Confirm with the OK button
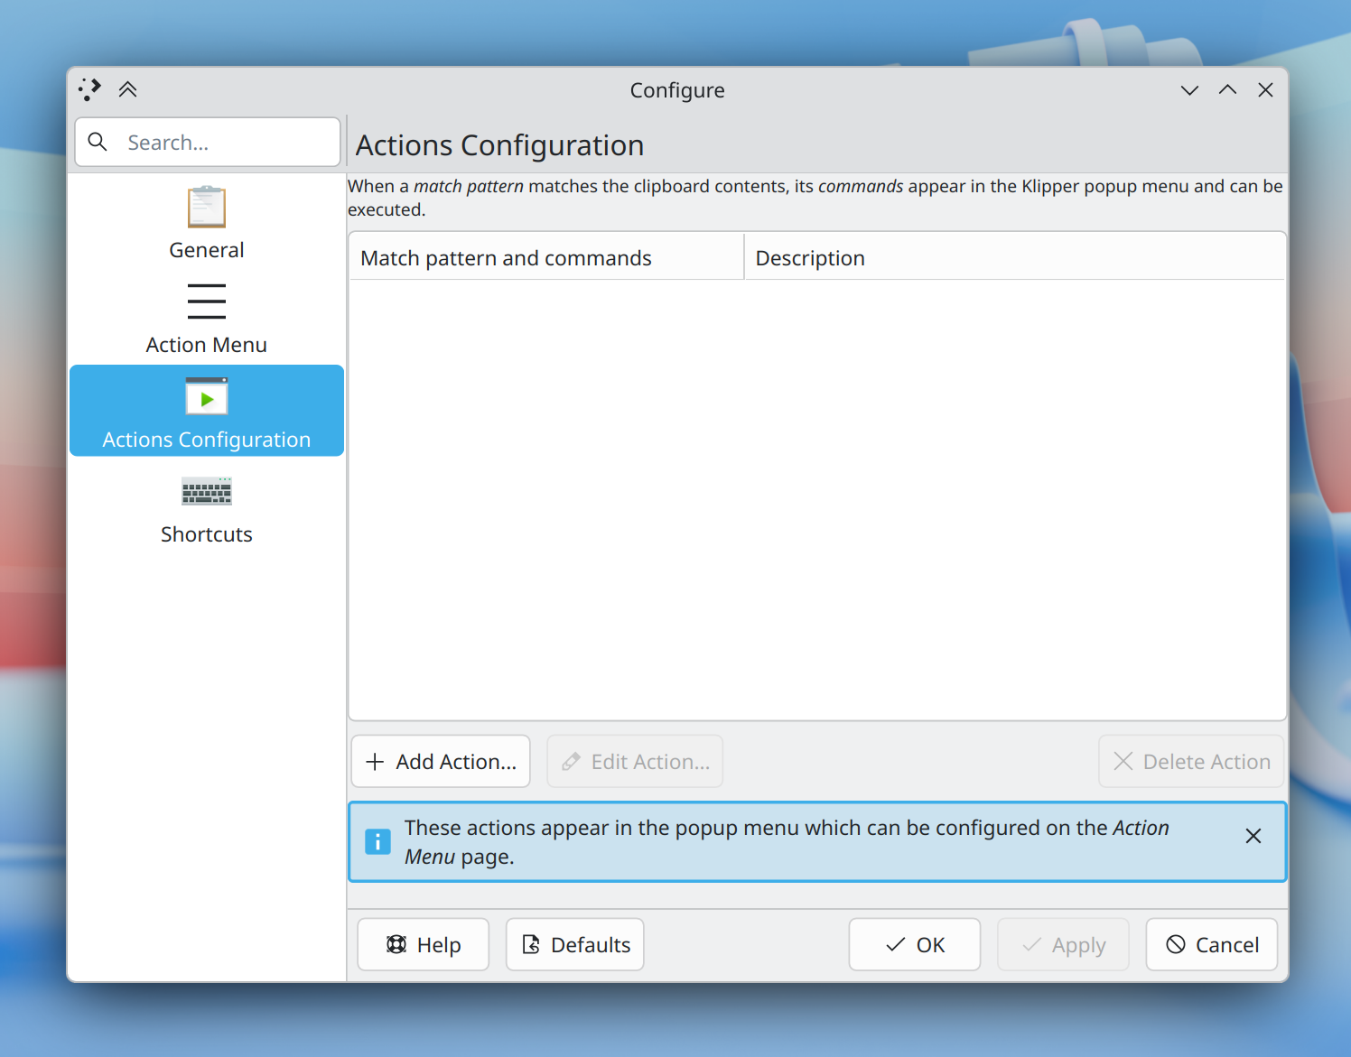Viewport: 1351px width, 1057px height. [915, 944]
